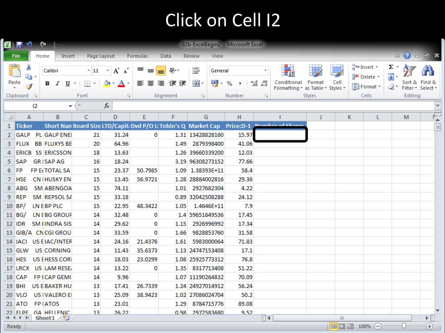Zoom in using the plus button
Viewport: 445px width, 333px height.
[x=429, y=326]
